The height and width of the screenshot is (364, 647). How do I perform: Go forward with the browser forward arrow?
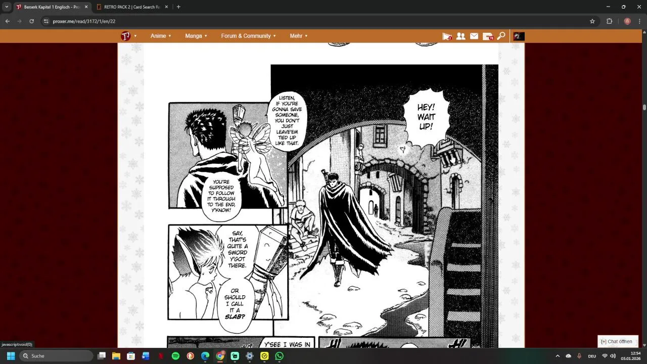(x=20, y=21)
